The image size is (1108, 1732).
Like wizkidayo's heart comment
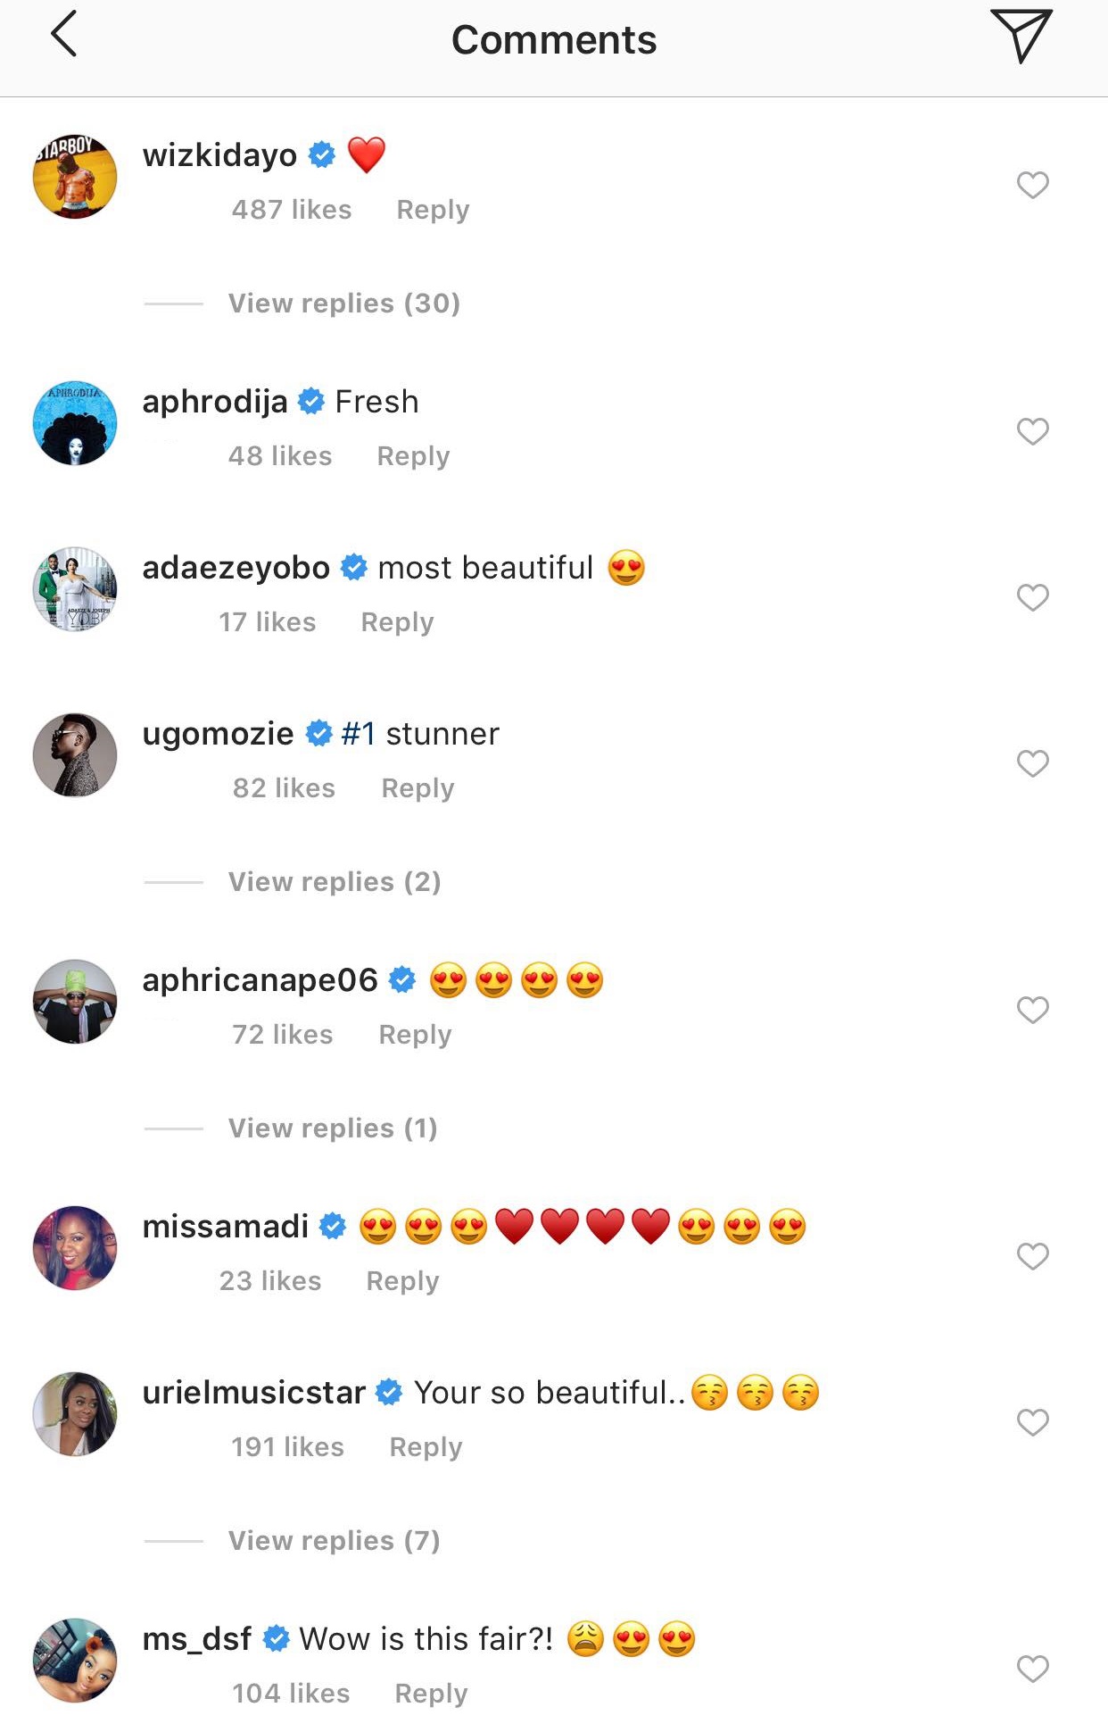coord(1032,185)
